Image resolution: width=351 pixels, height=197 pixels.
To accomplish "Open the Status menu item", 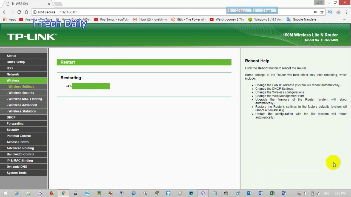I will [24, 56].
